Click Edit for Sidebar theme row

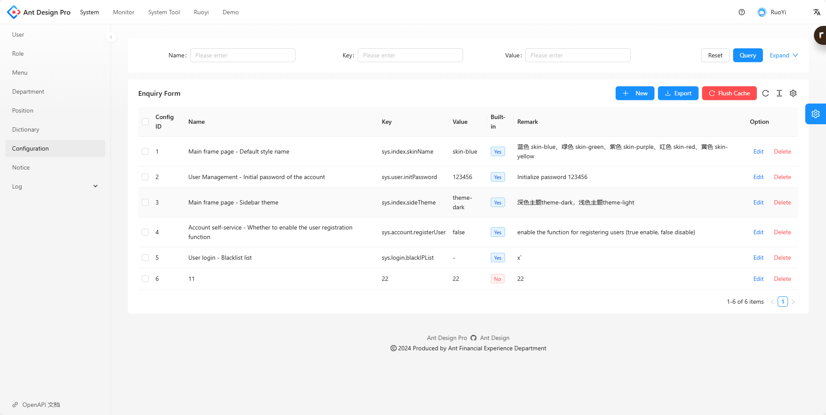point(758,202)
